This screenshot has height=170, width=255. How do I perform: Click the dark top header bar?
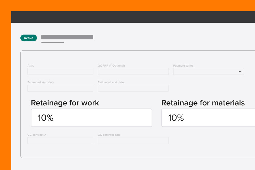tap(133, 17)
